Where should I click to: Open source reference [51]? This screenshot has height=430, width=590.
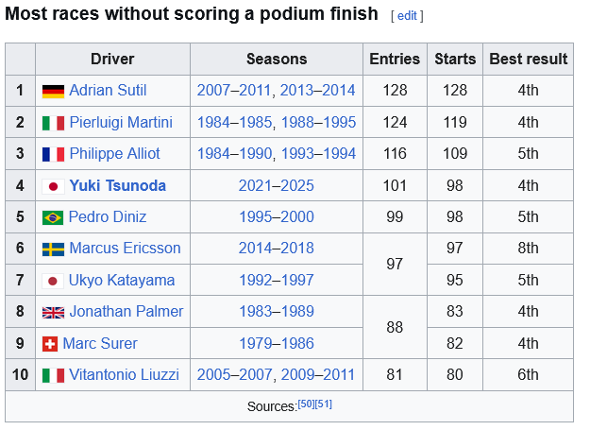(323, 404)
